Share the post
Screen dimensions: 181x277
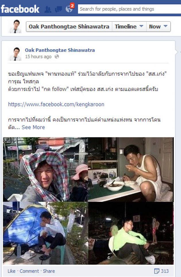point(49,271)
